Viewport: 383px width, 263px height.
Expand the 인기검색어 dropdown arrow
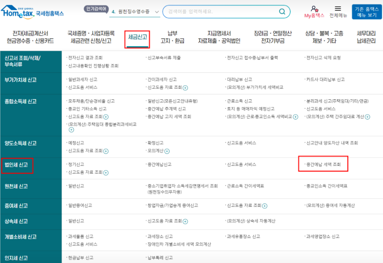[x=157, y=12]
